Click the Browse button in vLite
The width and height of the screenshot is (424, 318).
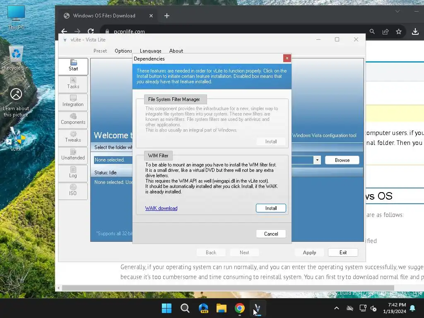click(x=342, y=160)
